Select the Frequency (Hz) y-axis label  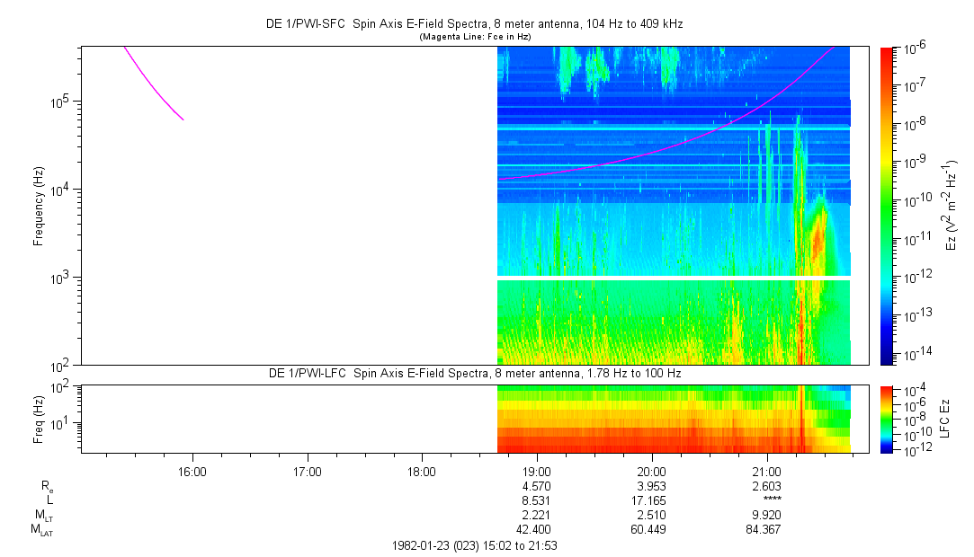coord(39,205)
